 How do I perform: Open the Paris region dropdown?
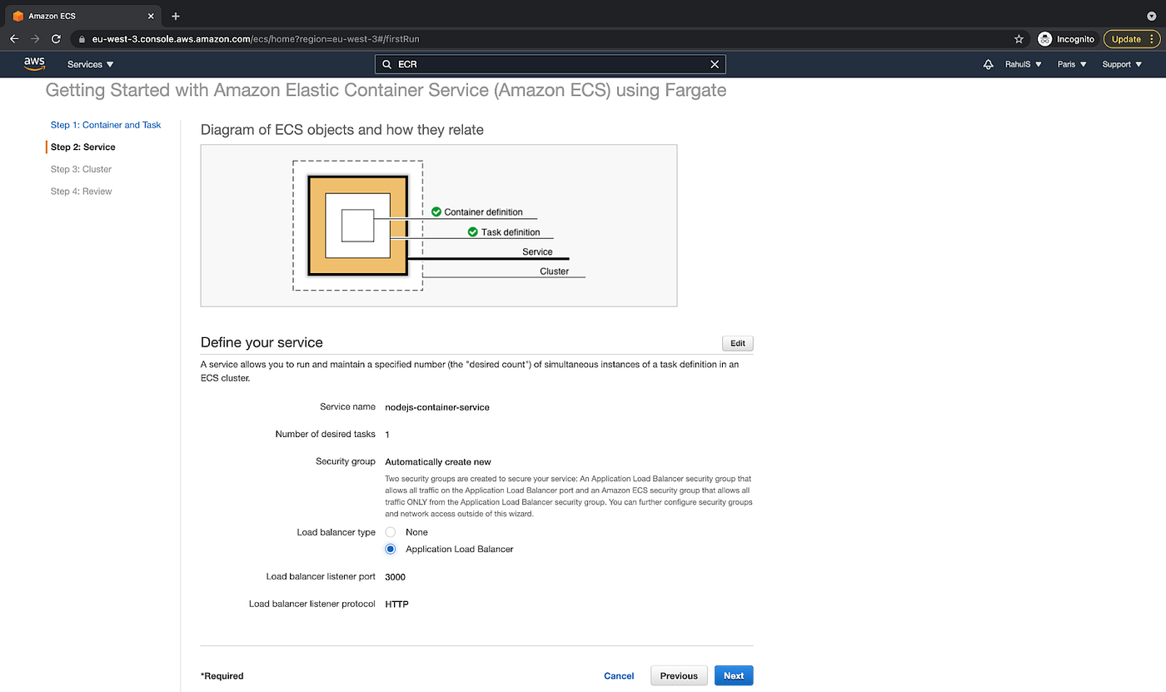tap(1072, 64)
